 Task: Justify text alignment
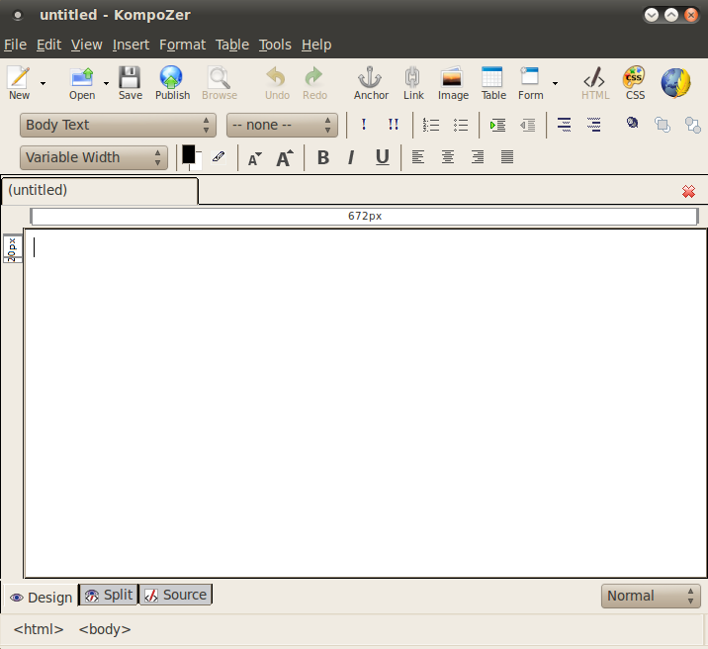[x=507, y=157]
